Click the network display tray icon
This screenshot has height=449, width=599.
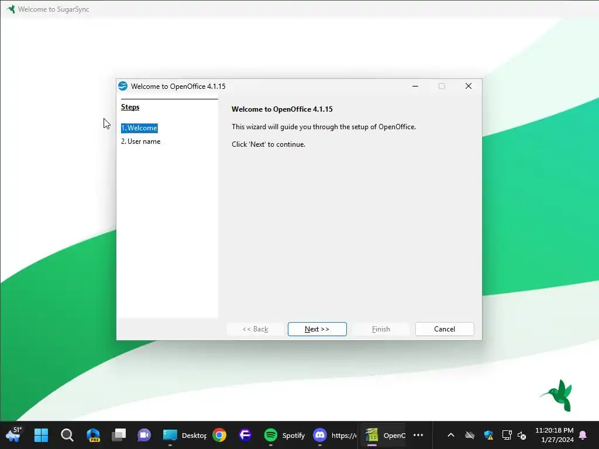[x=507, y=435]
